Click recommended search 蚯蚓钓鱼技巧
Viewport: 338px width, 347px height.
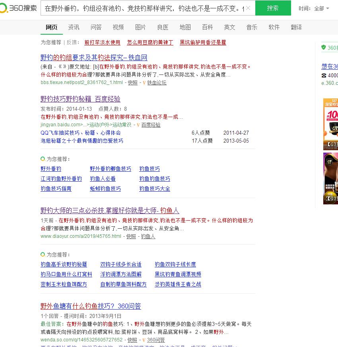coord(105,189)
